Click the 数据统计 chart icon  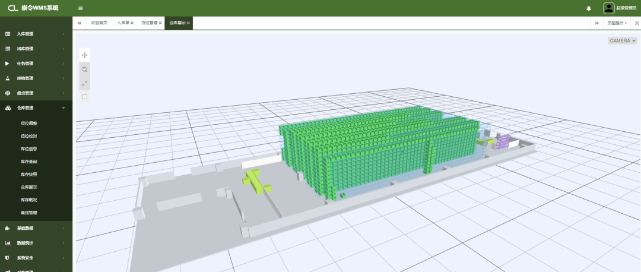7,243
